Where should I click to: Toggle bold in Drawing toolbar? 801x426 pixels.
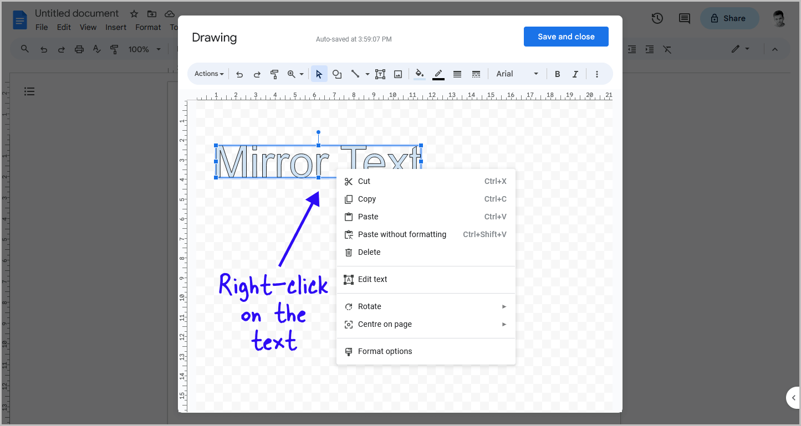[x=558, y=74]
